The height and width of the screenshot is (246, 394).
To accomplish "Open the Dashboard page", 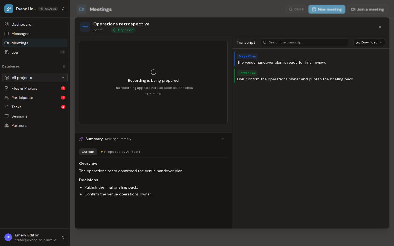I will pos(35,24).
